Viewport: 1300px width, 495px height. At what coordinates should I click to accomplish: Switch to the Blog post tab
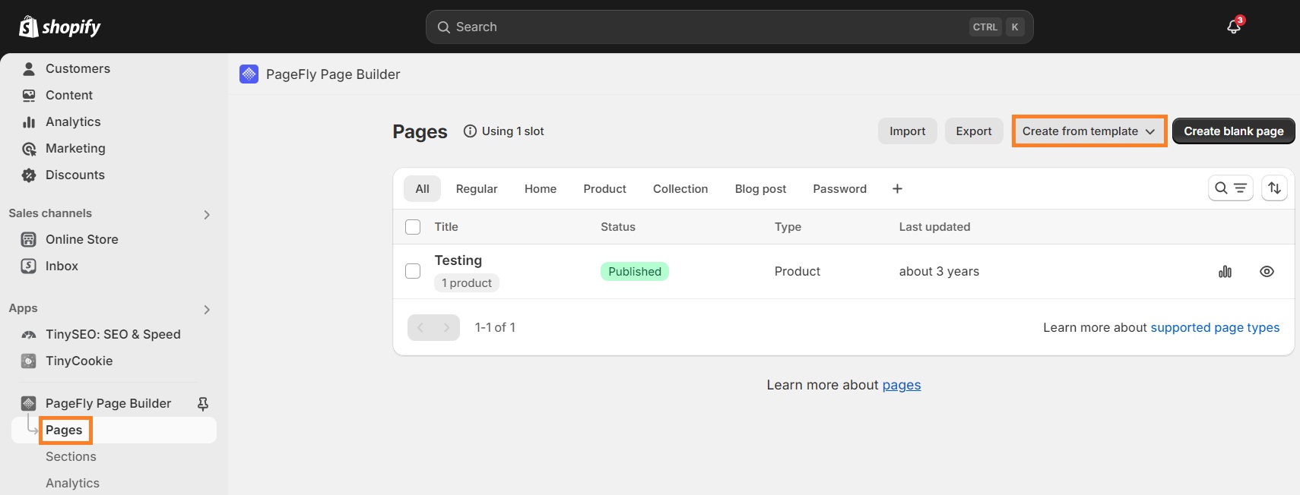[760, 188]
